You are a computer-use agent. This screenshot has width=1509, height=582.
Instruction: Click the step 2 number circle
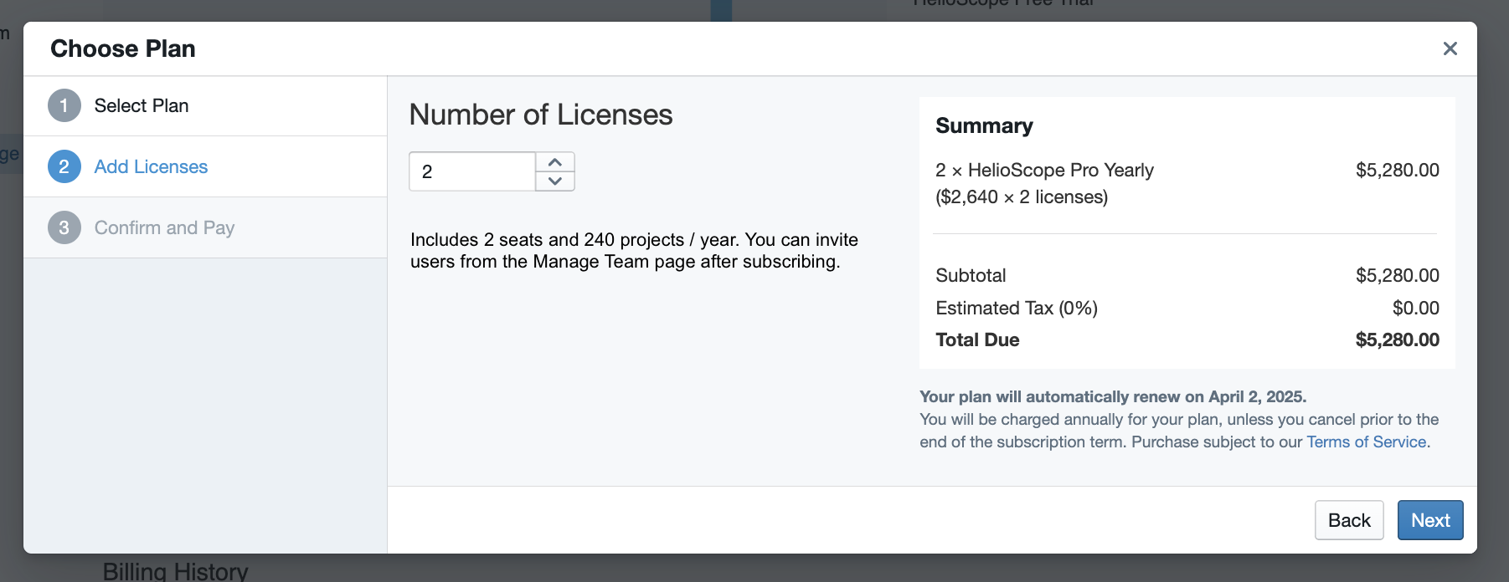[64, 166]
